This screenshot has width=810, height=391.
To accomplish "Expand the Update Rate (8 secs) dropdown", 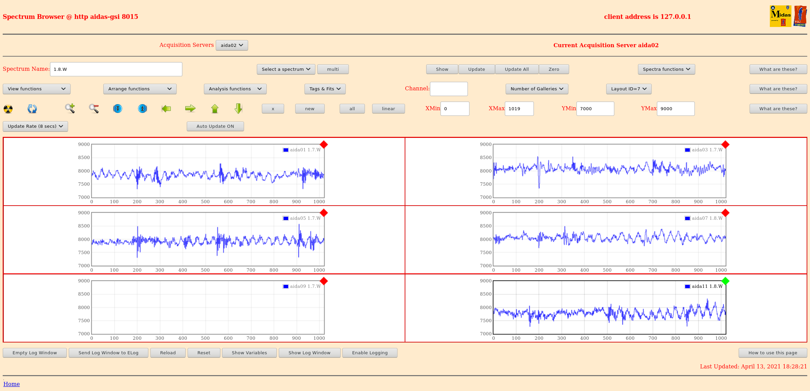I will point(35,126).
